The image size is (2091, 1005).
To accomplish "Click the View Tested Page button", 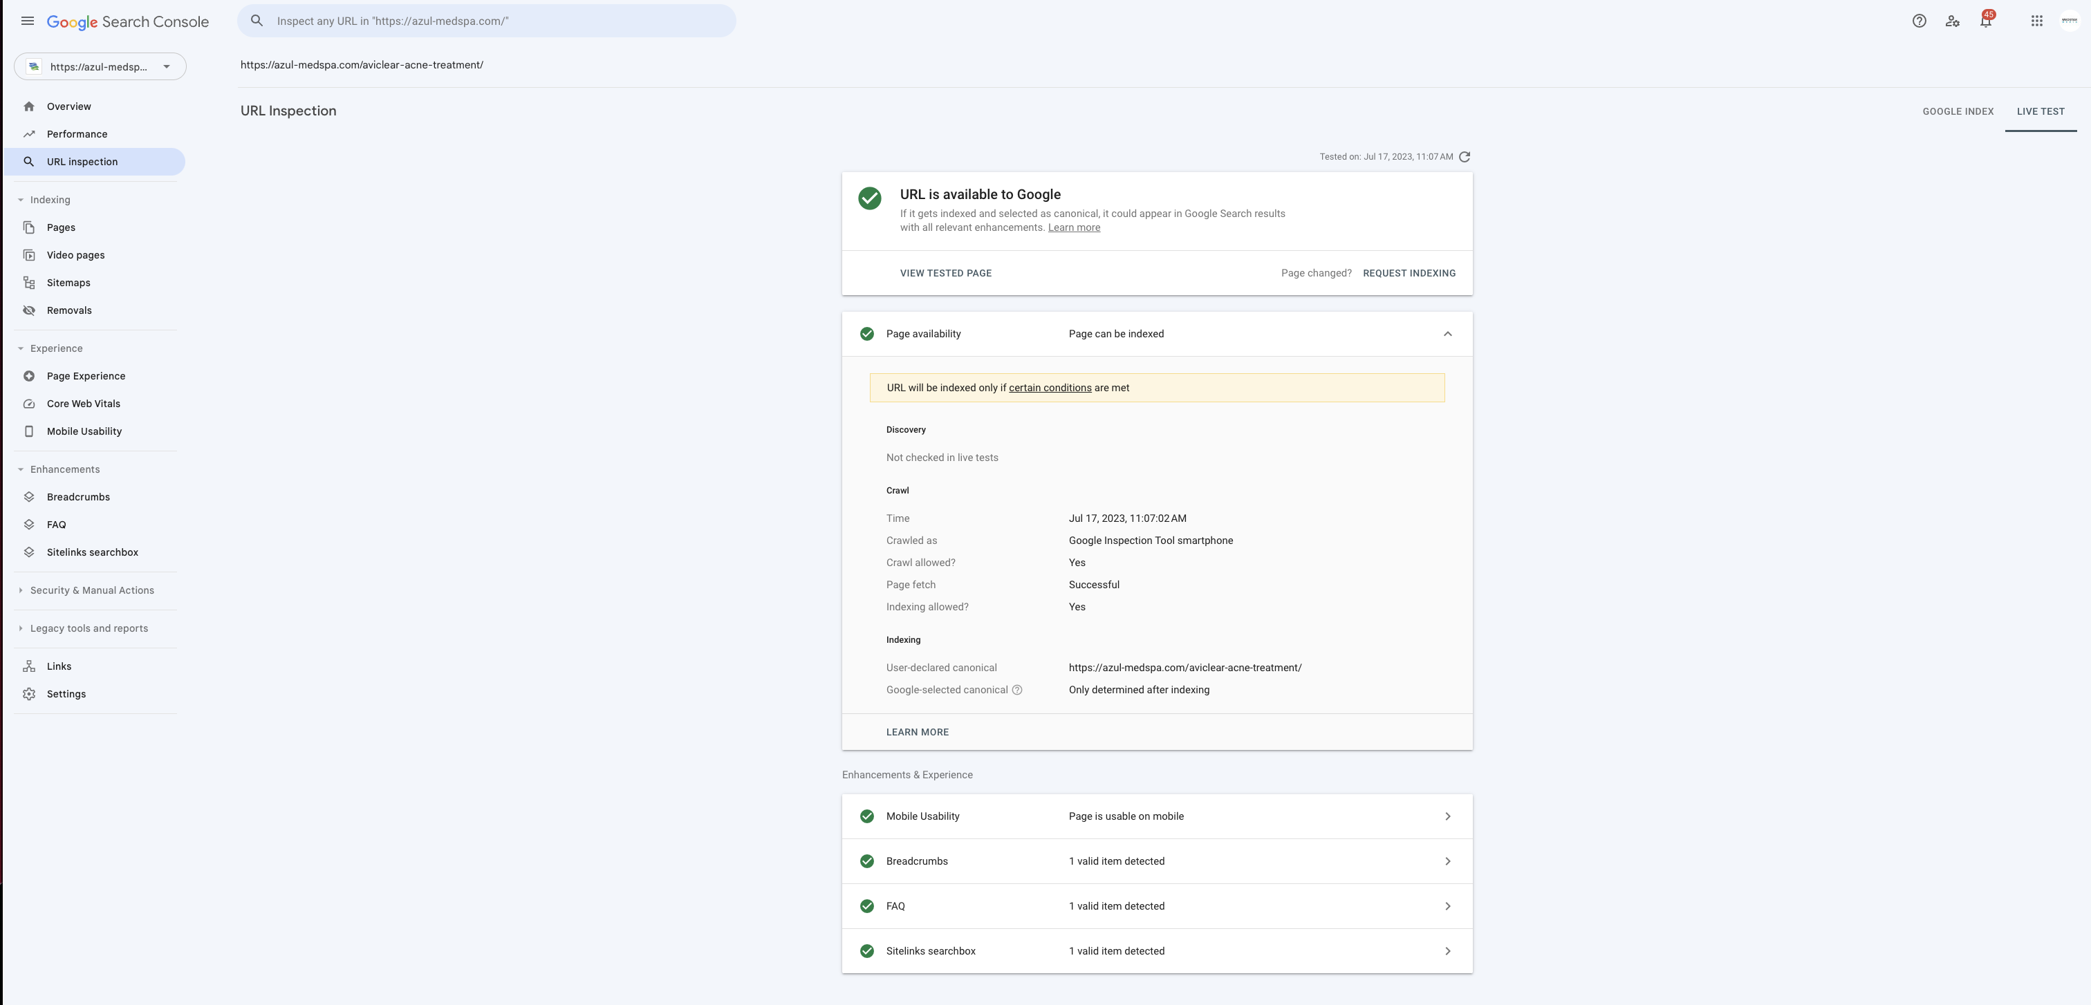I will click(946, 273).
